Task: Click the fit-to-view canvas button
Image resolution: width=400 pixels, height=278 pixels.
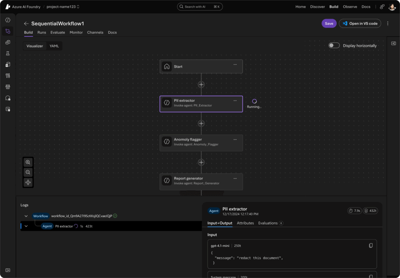Action: pyautogui.click(x=28, y=182)
